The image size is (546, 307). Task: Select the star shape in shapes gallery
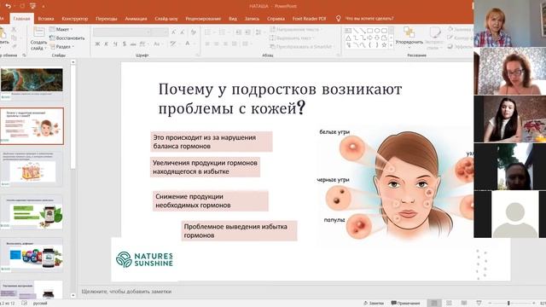pos(384,45)
